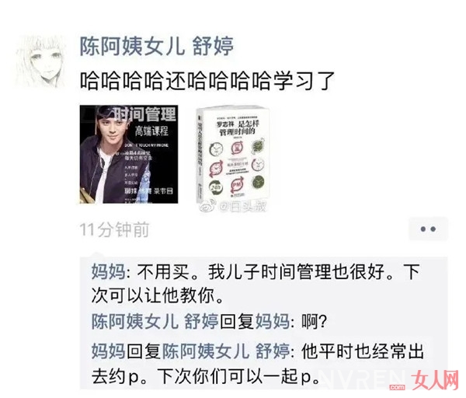
Task: Tap the anime girl profile avatar
Action: pyautogui.click(x=42, y=61)
